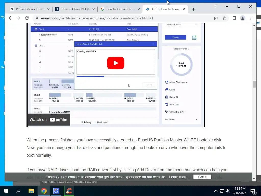261x196 pixels.
Task: Open the volume control in the tray
Action: [x=228, y=191]
